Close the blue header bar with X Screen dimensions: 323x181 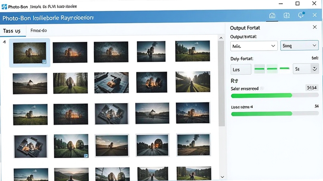[x=315, y=15]
